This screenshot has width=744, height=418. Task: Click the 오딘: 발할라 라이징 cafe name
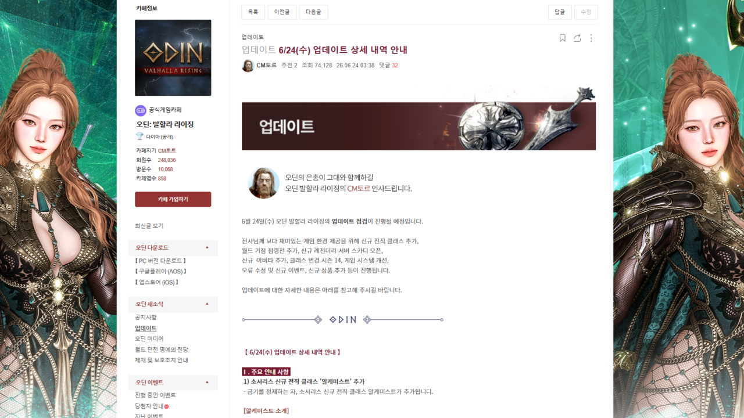165,124
